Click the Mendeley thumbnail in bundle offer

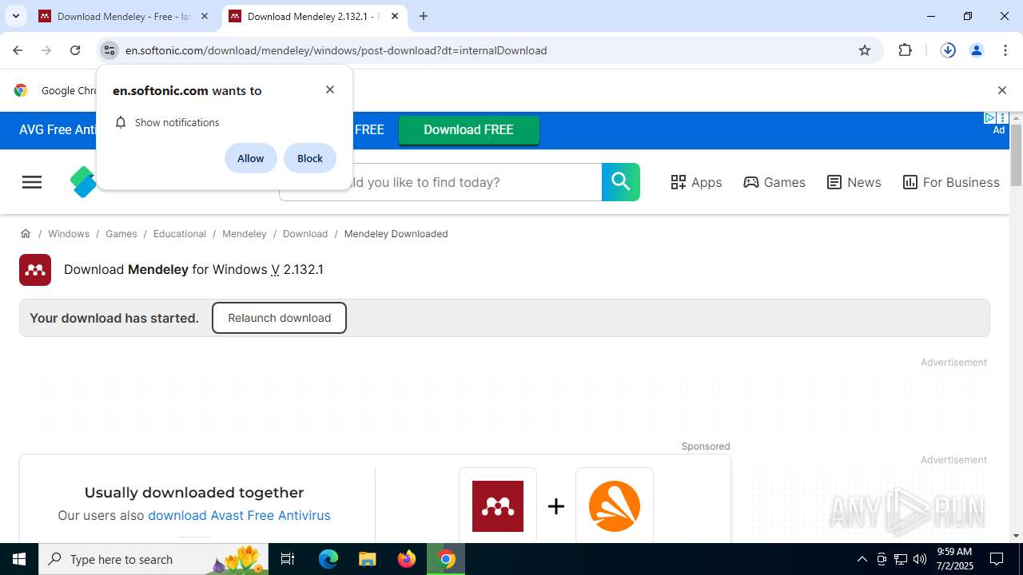pyautogui.click(x=498, y=506)
